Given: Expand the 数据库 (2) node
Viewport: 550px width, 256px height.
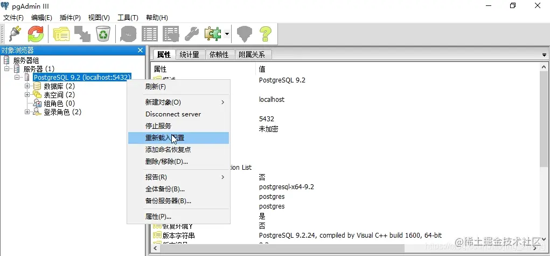Looking at the screenshot, I should 27,86.
